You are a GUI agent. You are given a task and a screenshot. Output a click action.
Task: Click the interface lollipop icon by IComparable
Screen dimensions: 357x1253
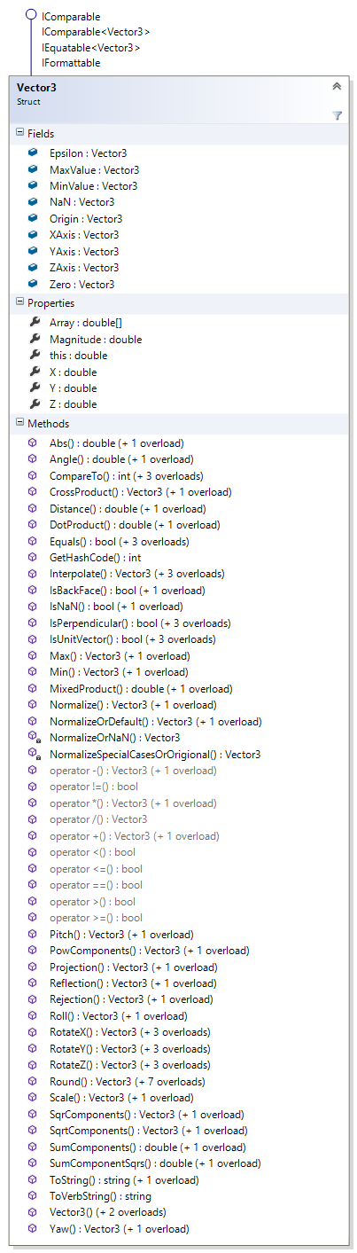click(x=32, y=15)
